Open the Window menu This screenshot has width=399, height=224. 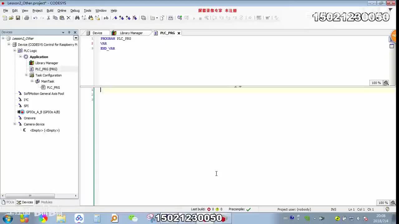tap(101, 11)
